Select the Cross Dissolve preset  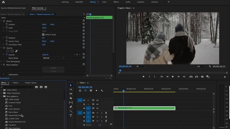click(x=14, y=109)
